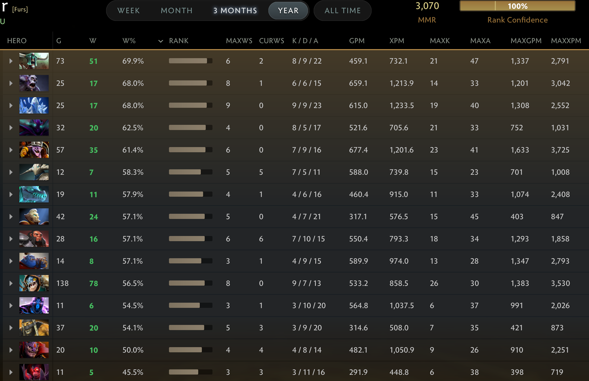Show ALL TIME statistics
The width and height of the screenshot is (589, 381).
343,11
